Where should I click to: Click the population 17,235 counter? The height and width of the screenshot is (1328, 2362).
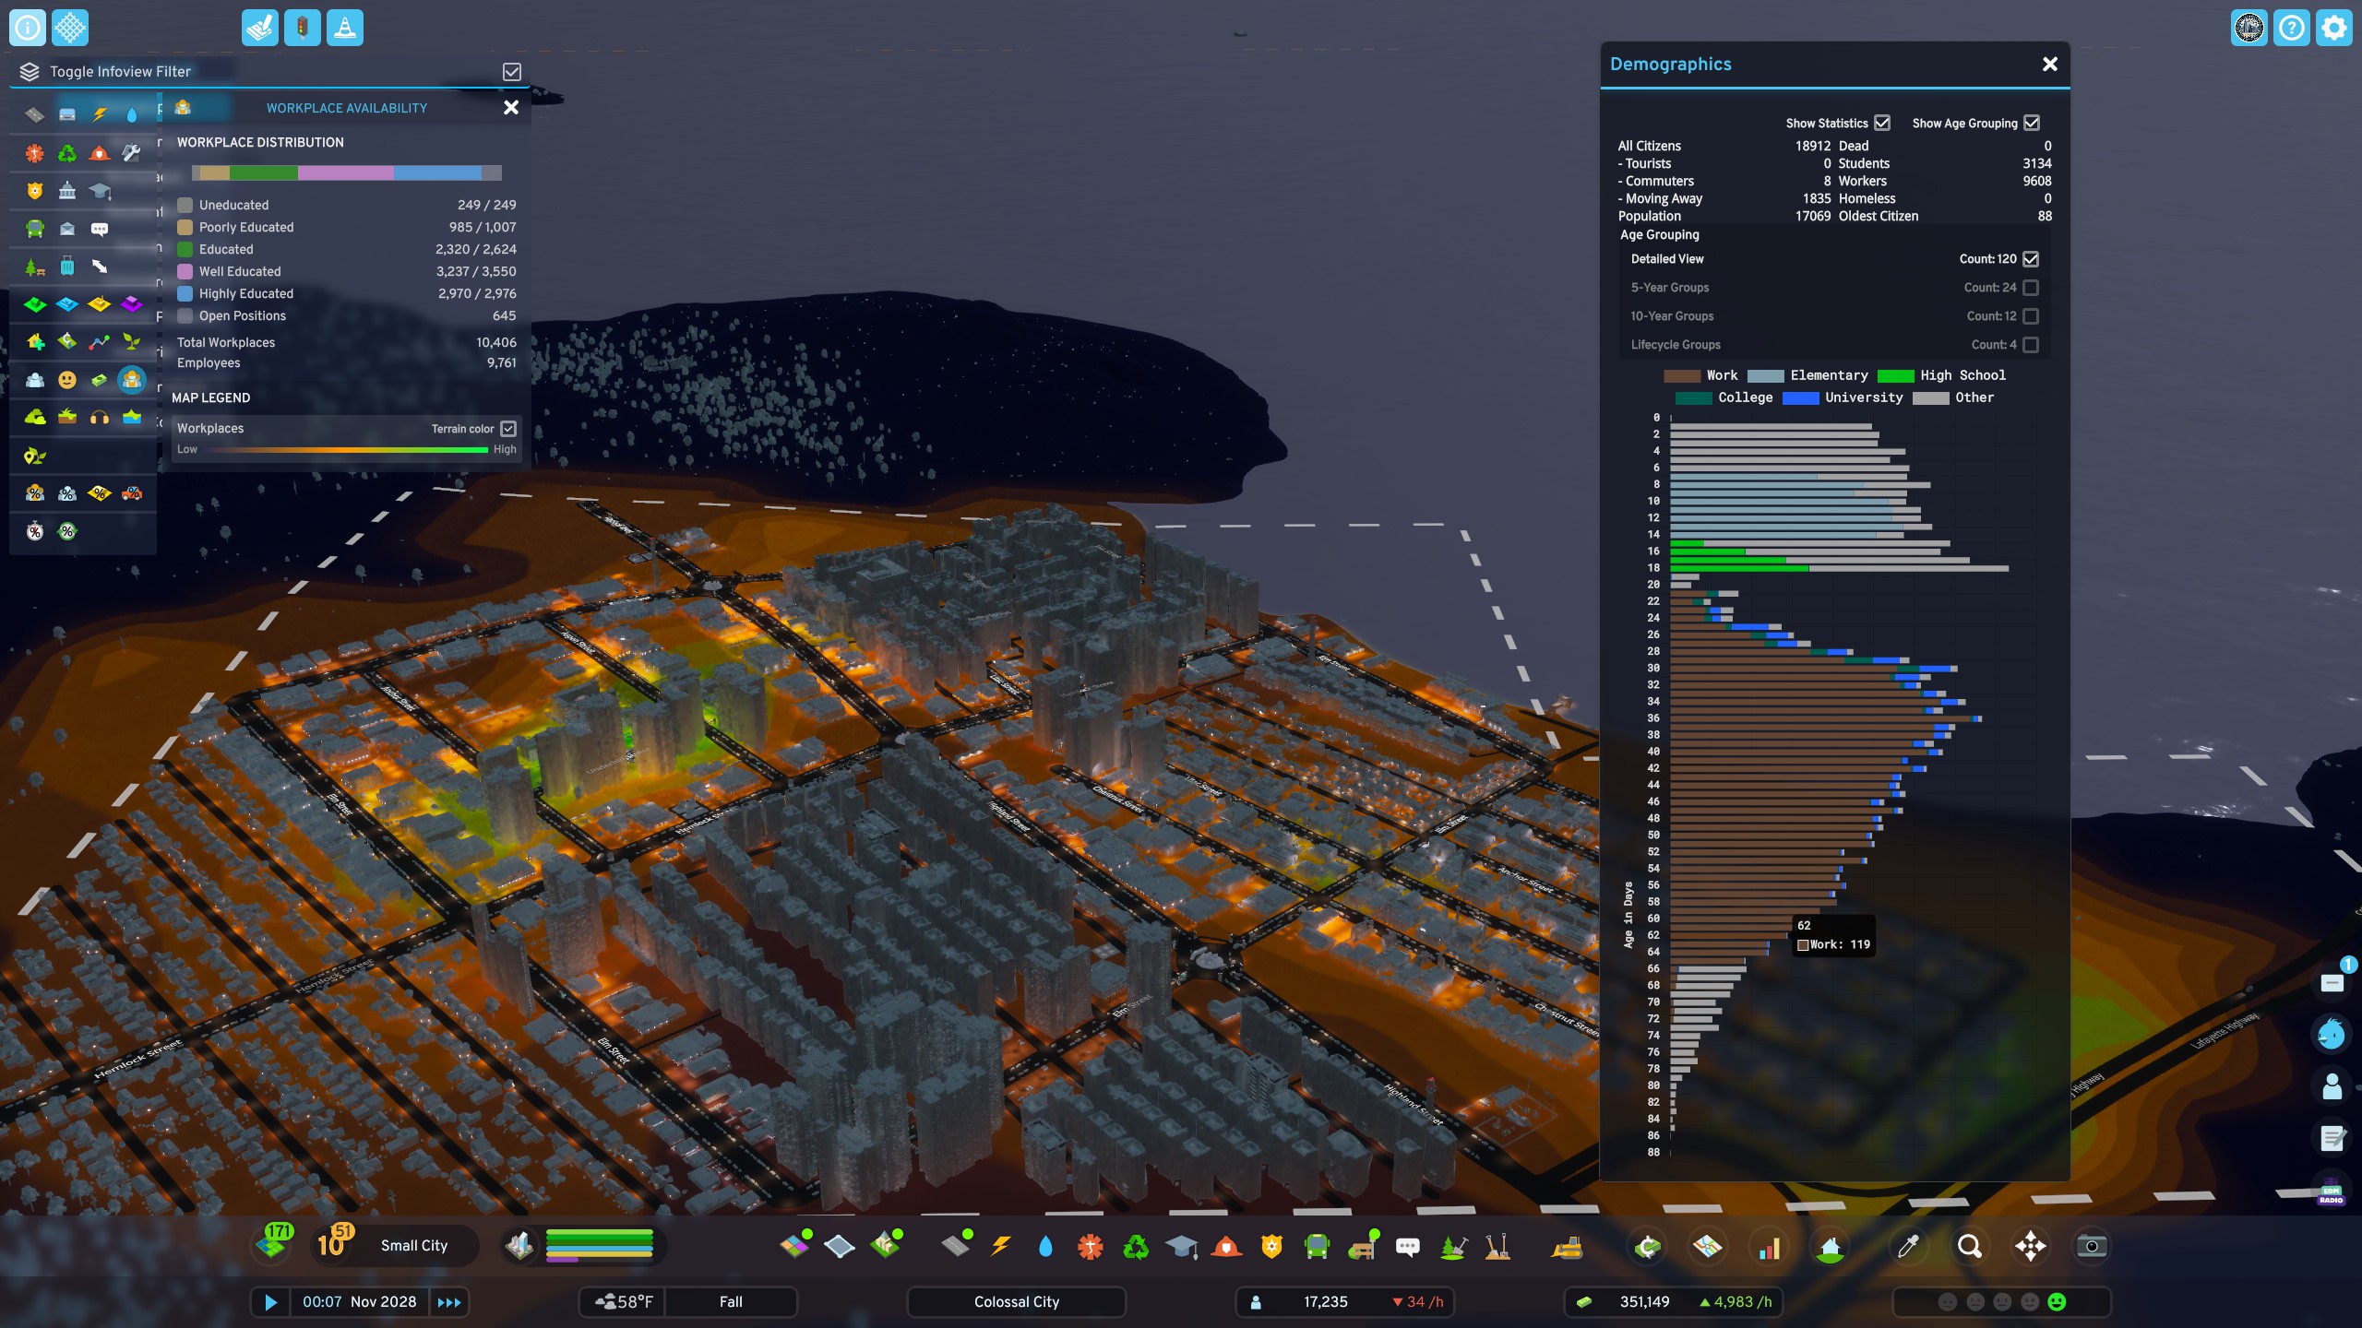tap(1325, 1302)
